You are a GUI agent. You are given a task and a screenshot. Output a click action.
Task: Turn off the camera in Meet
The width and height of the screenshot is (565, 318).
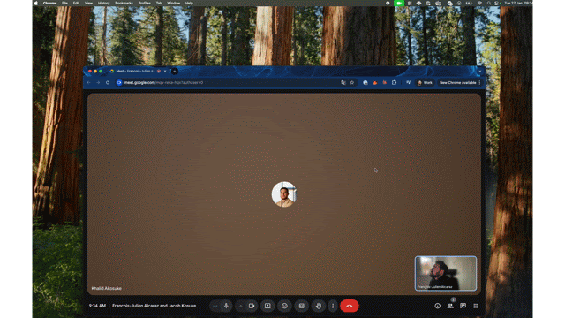pyautogui.click(x=252, y=306)
